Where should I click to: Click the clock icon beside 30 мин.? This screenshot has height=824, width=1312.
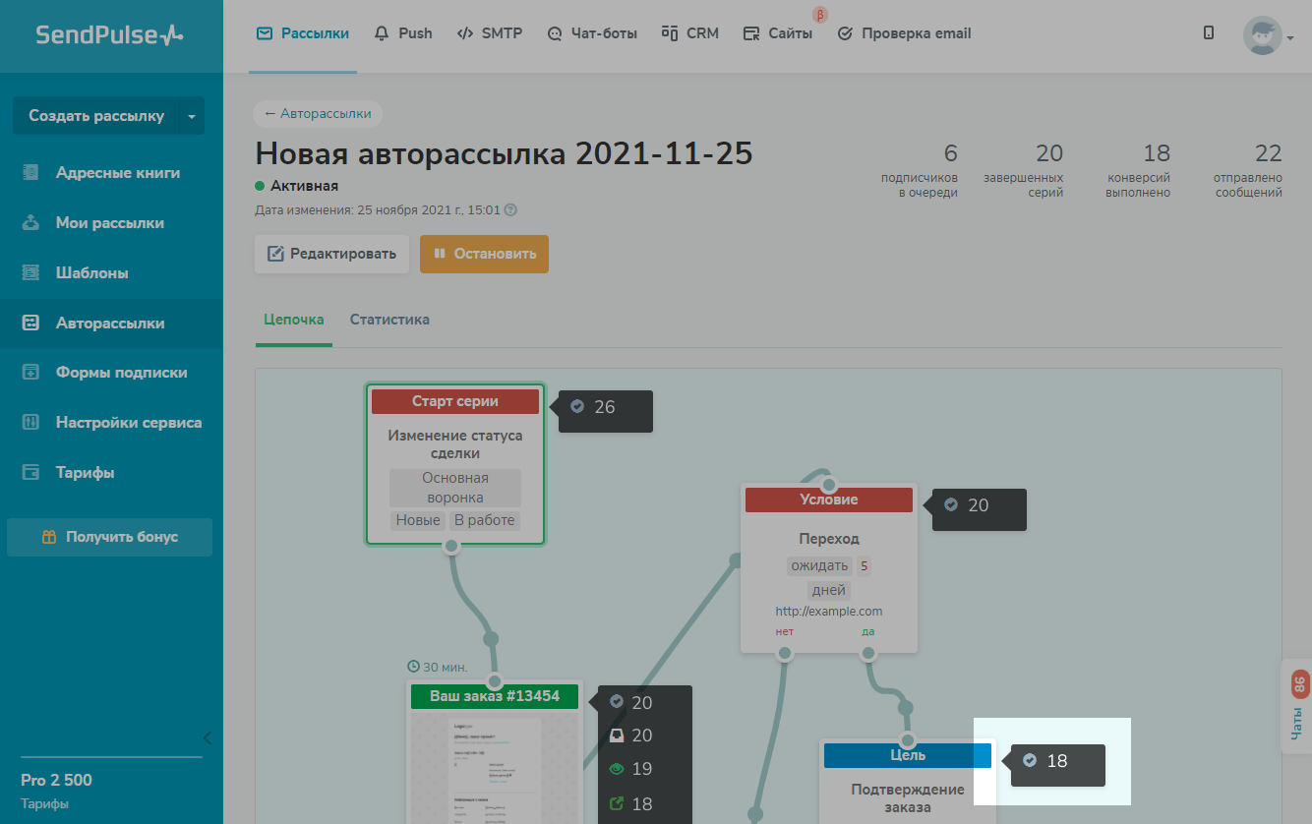coord(413,667)
